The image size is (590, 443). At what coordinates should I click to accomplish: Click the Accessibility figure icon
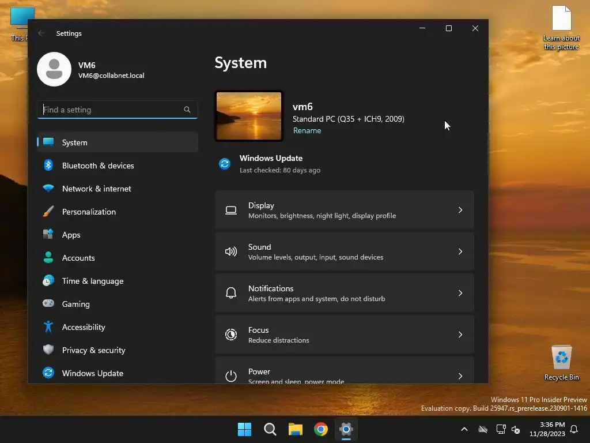tap(48, 326)
